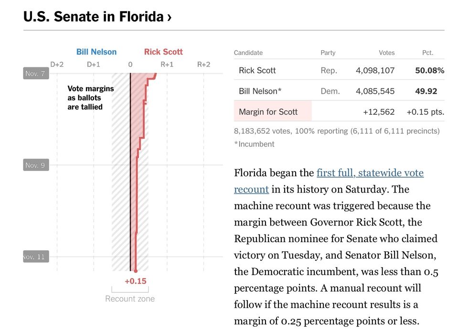Click the Pct. column header
Viewport: 468px width, 333px height.
pyautogui.click(x=427, y=53)
